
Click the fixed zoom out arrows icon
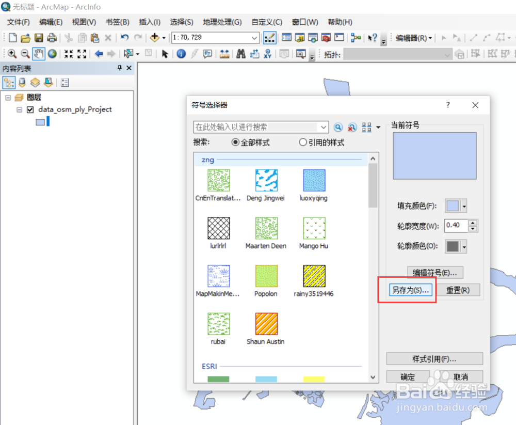pos(82,54)
